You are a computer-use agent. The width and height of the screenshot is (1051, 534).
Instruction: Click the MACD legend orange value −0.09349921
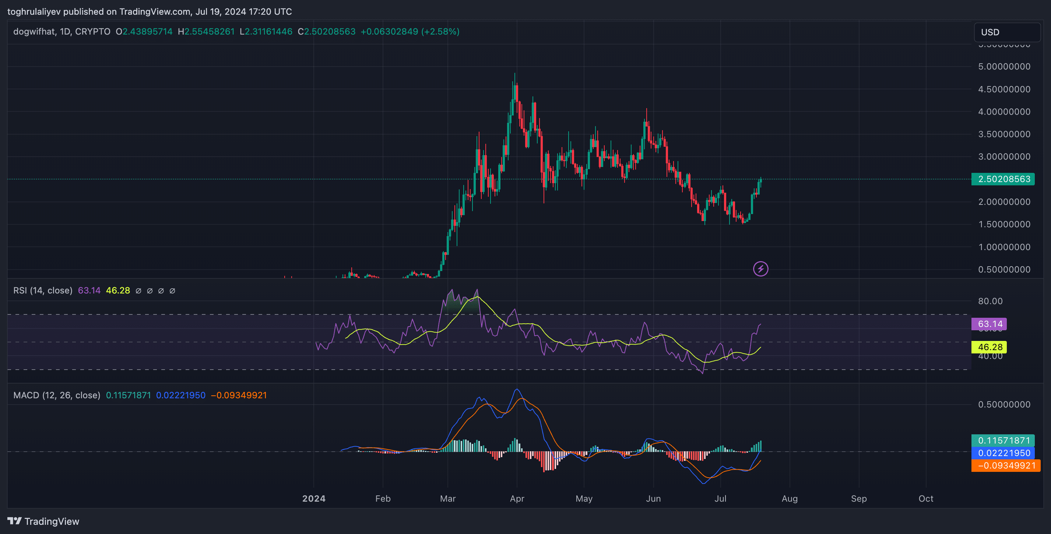coord(239,395)
